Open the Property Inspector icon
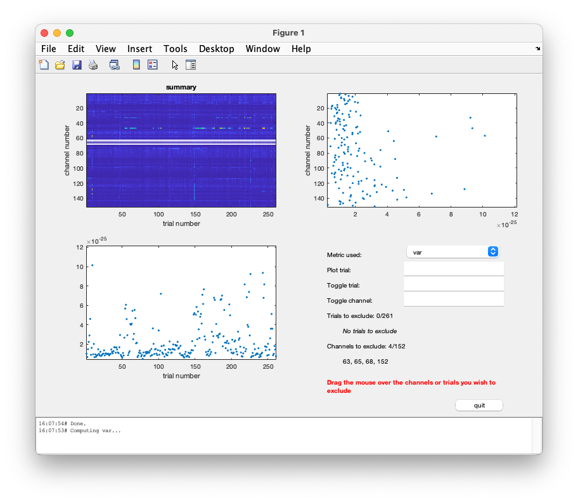 191,65
